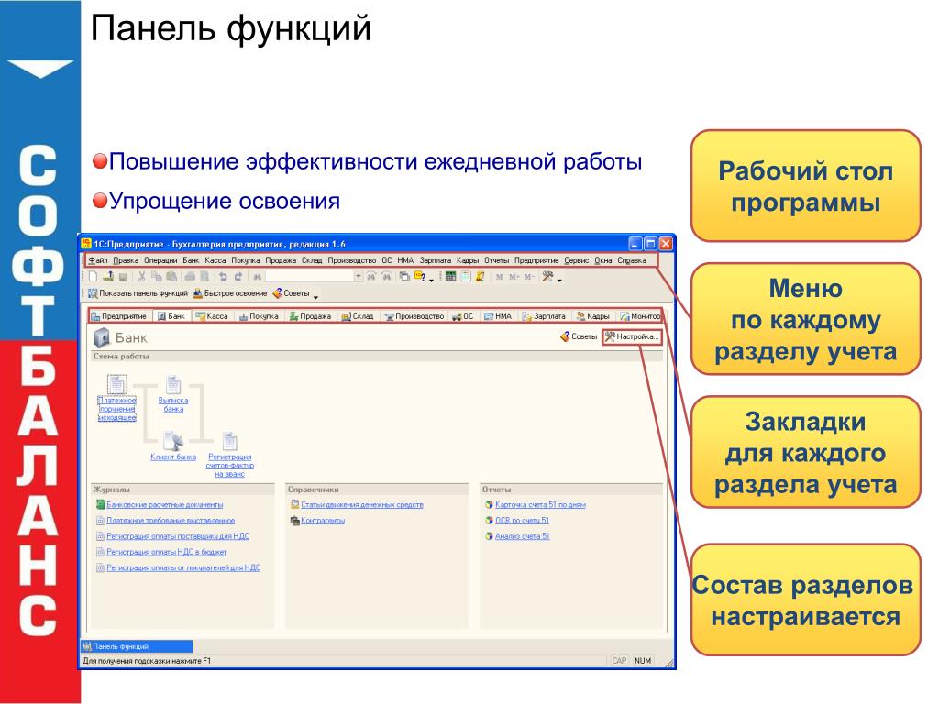Switch to the Производство tab

tap(414, 316)
